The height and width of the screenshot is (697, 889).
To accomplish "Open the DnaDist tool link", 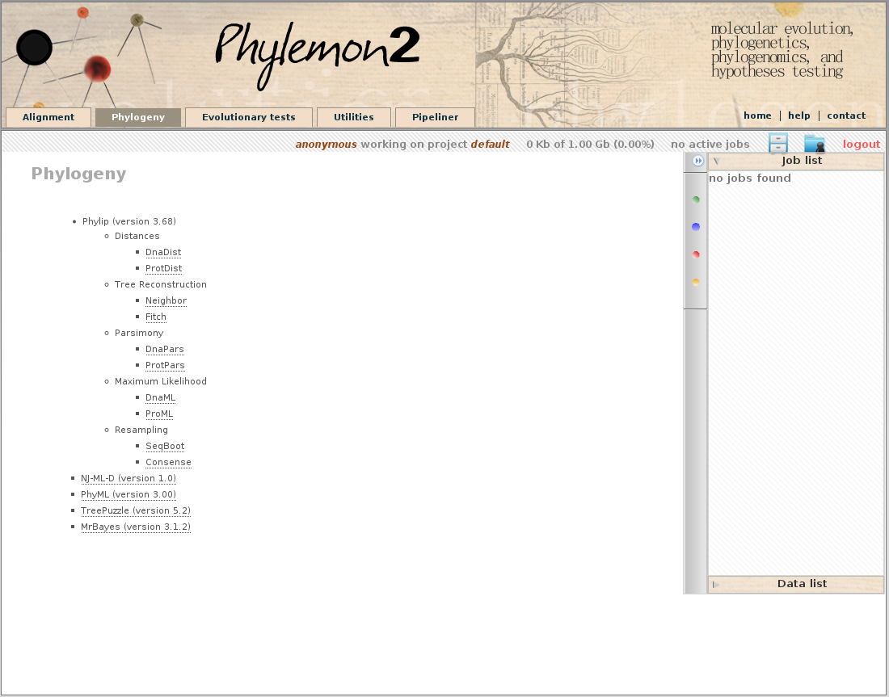I will [x=163, y=253].
